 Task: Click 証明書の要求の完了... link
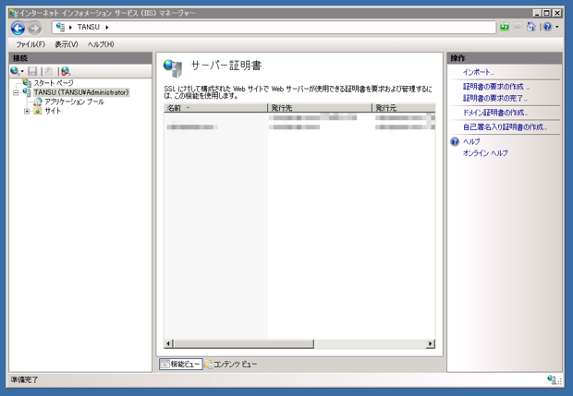pyautogui.click(x=495, y=98)
